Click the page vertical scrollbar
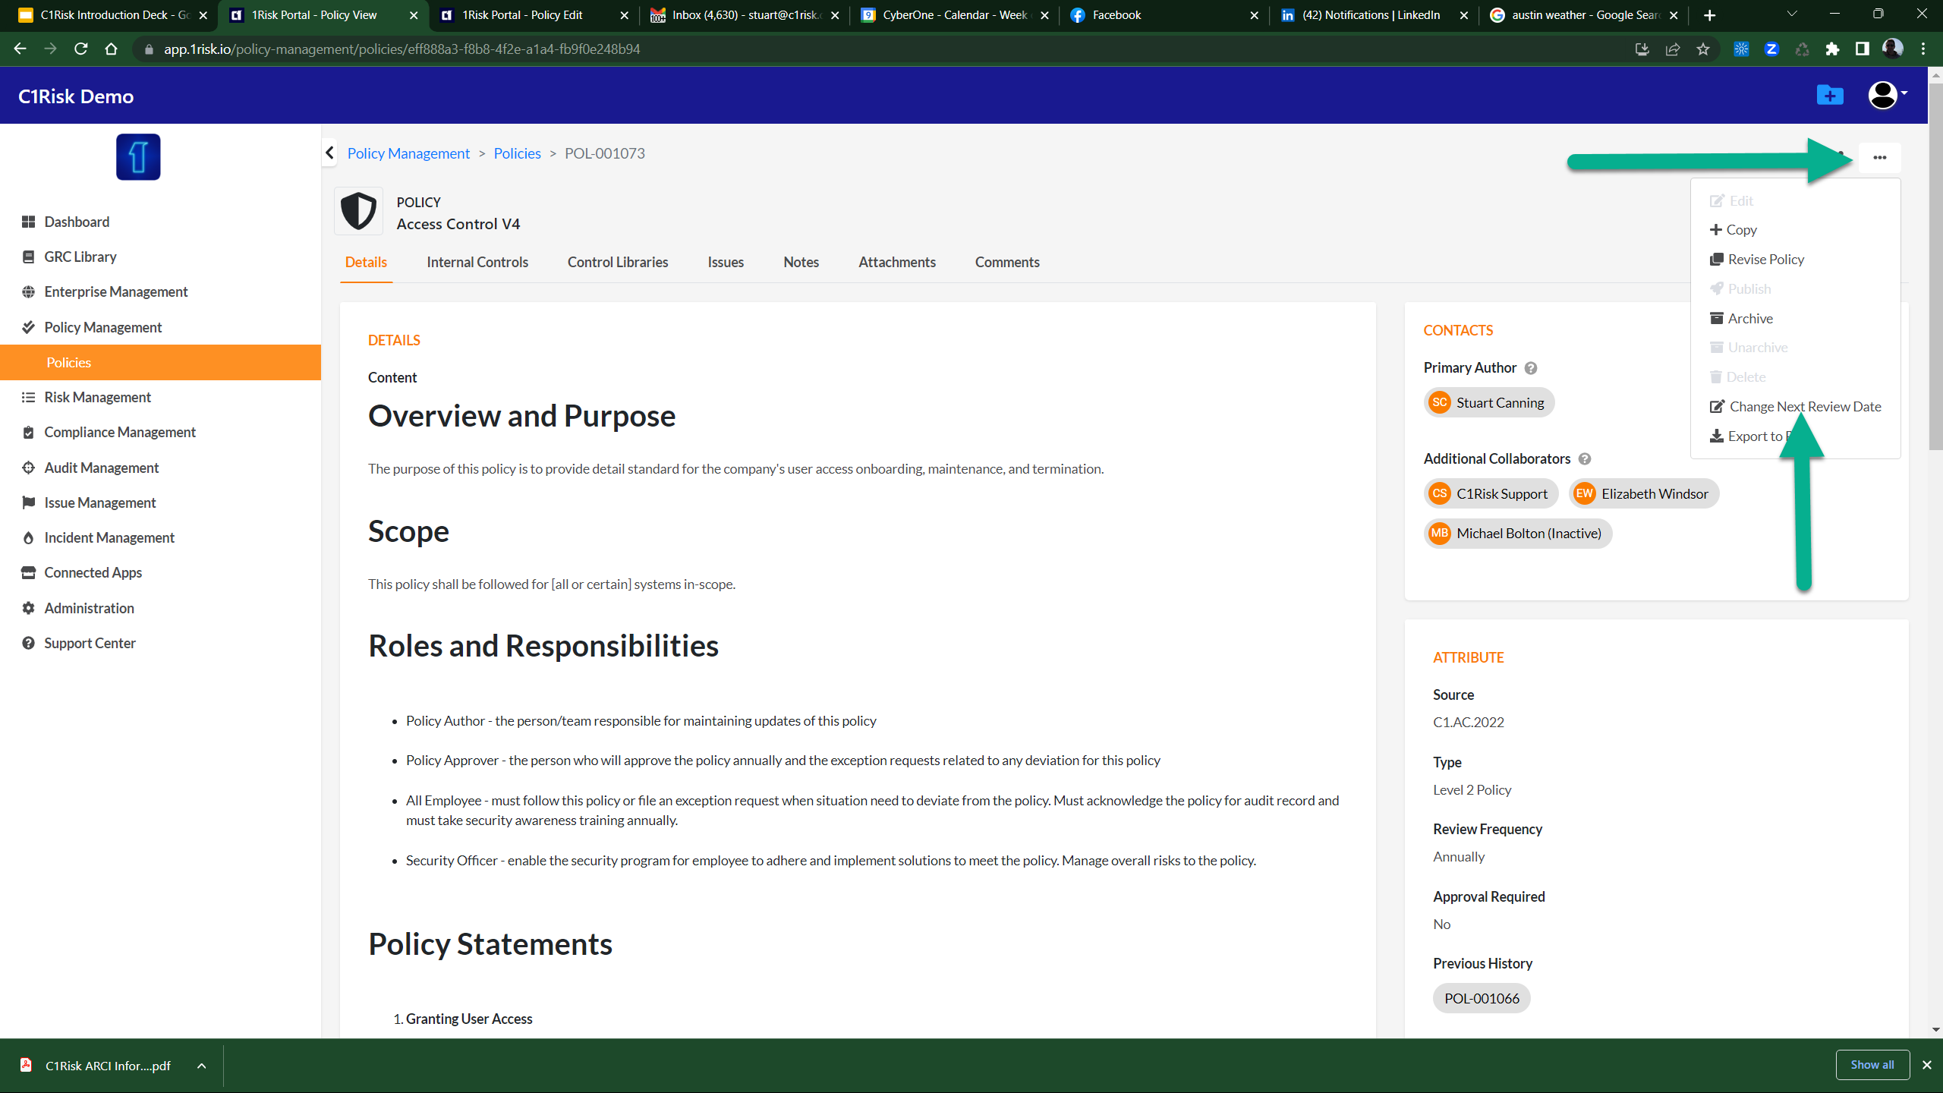The height and width of the screenshot is (1093, 1943). [x=1935, y=266]
